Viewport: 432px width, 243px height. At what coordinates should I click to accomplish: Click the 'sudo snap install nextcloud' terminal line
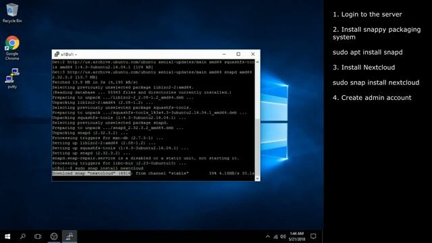[x=98, y=168]
